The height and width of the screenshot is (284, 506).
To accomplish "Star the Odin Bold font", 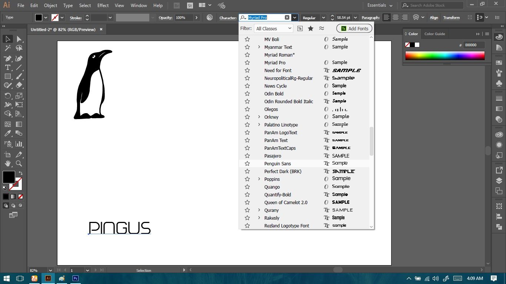I will (x=247, y=94).
